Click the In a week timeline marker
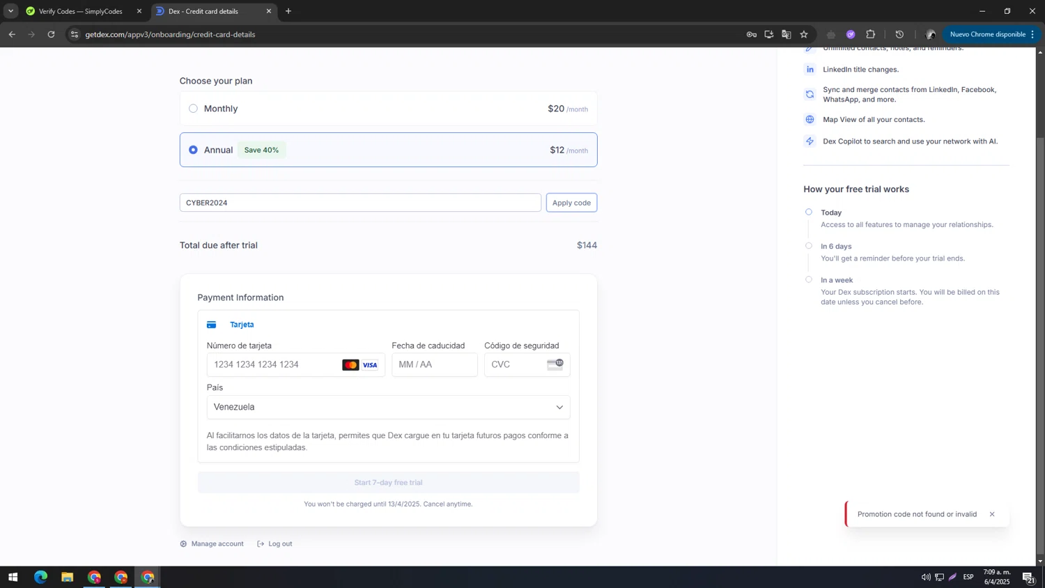 (x=809, y=279)
